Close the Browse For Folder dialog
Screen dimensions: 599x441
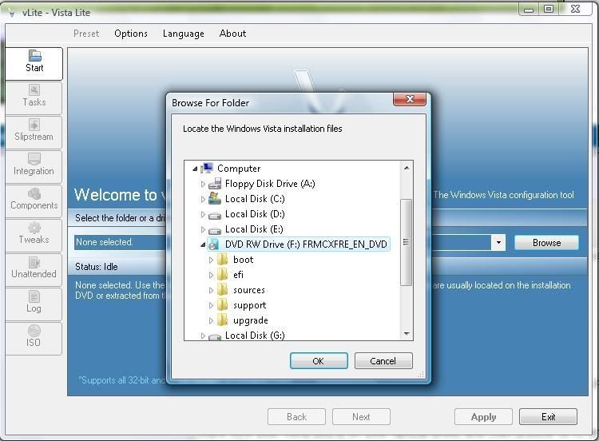point(410,99)
